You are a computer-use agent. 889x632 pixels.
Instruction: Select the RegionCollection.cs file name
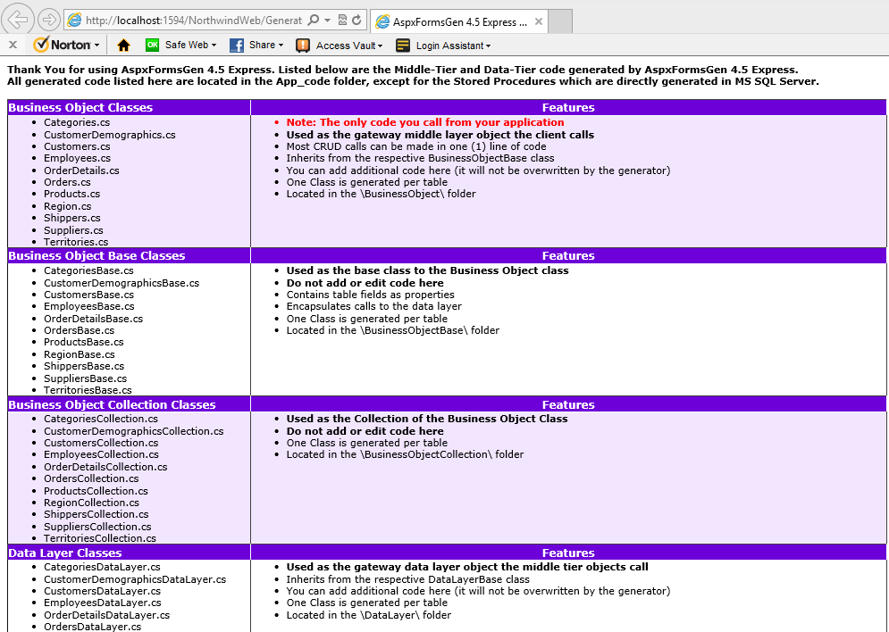pyautogui.click(x=91, y=503)
